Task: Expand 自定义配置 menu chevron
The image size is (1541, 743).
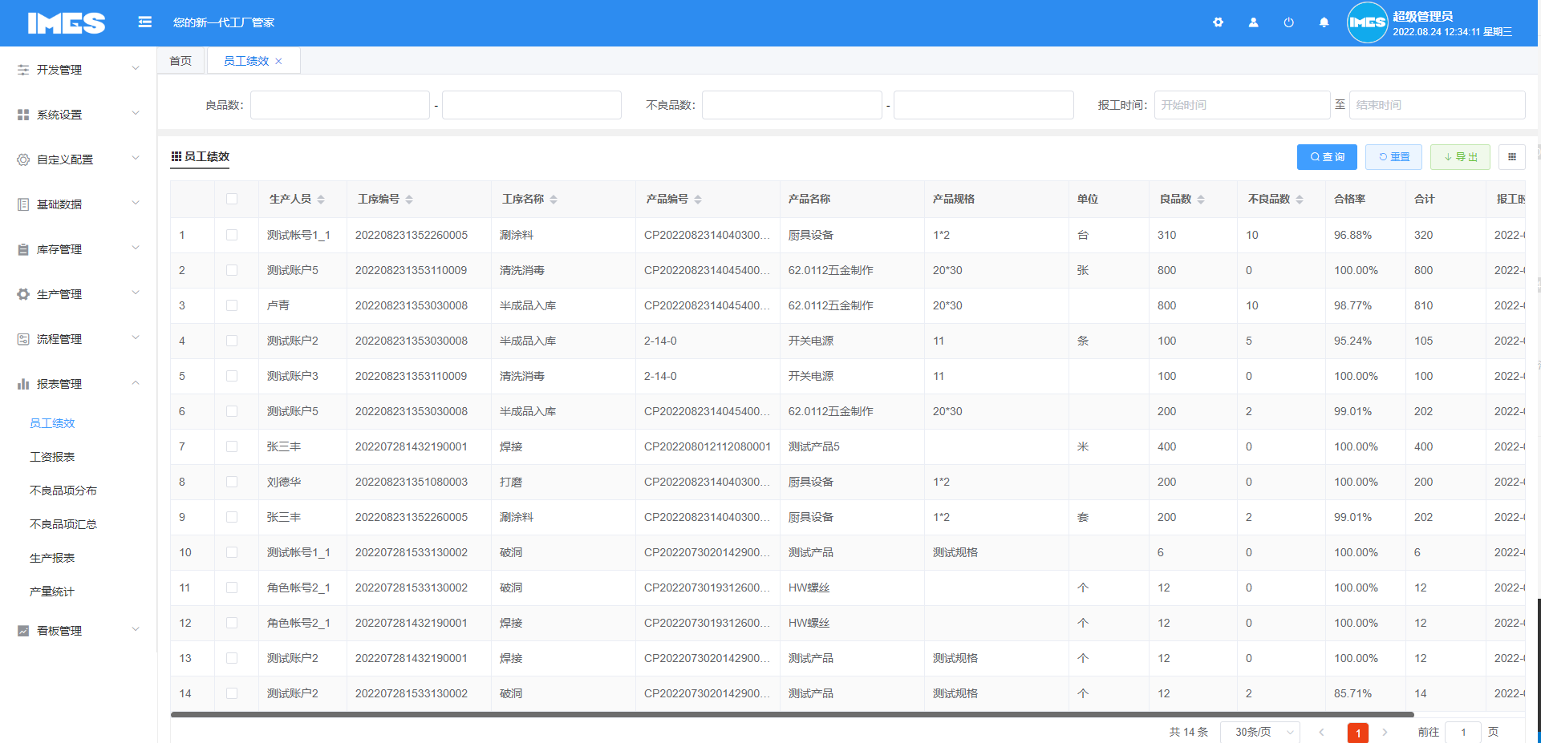Action: [136, 159]
